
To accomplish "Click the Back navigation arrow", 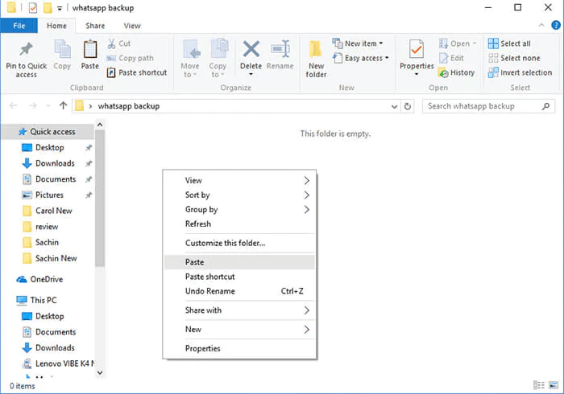I will coord(14,105).
